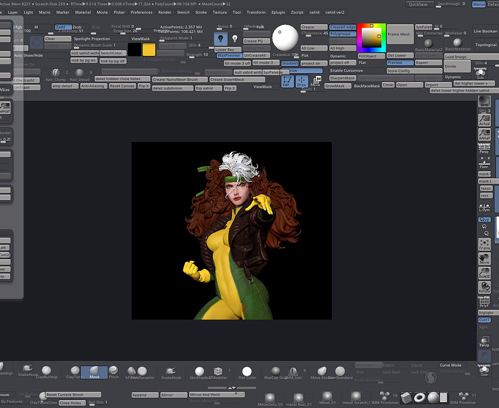The height and width of the screenshot is (408, 499).
Task: Select the Hair Detail brush
Action: pos(79,75)
